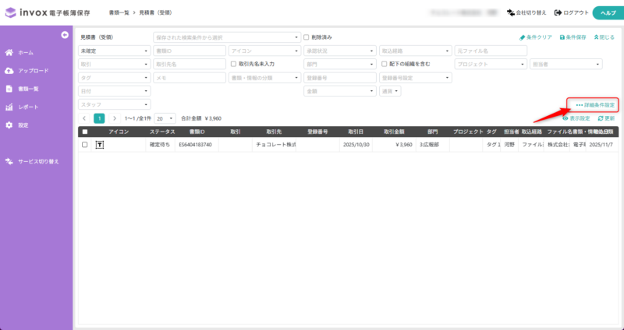Click the 会社切り替え link

[526, 12]
